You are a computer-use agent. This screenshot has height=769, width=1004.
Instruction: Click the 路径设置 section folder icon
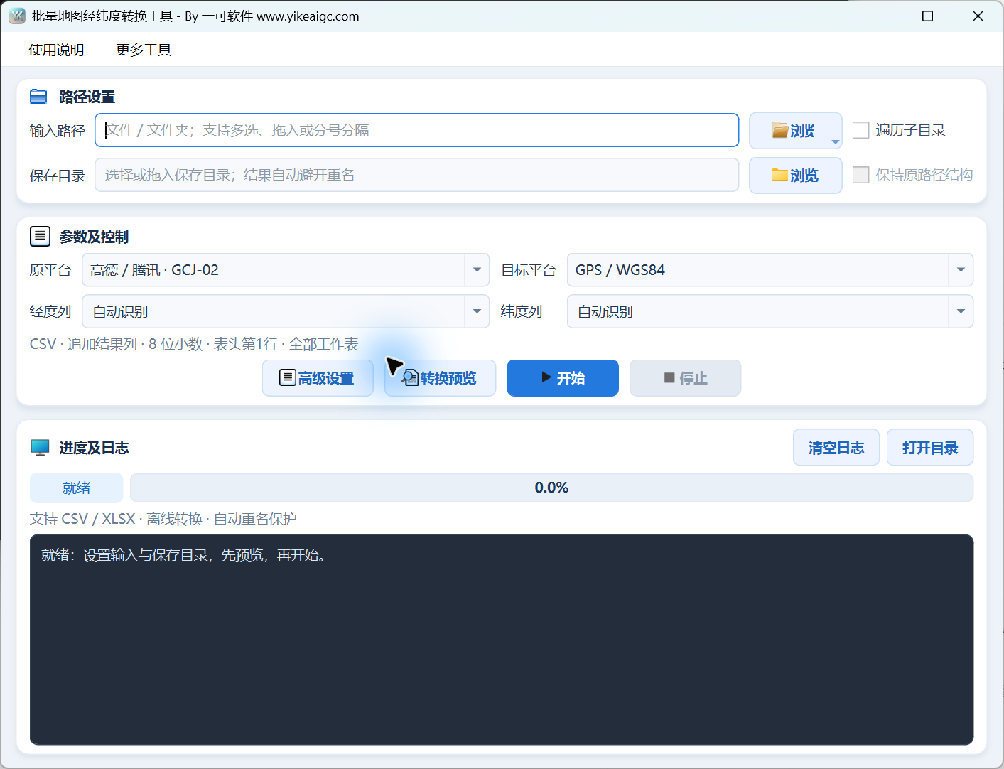(38, 96)
